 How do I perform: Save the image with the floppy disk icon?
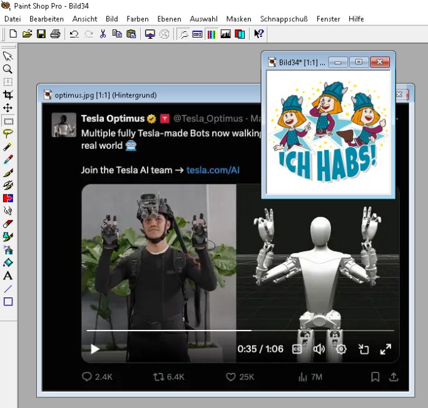pyautogui.click(x=41, y=34)
